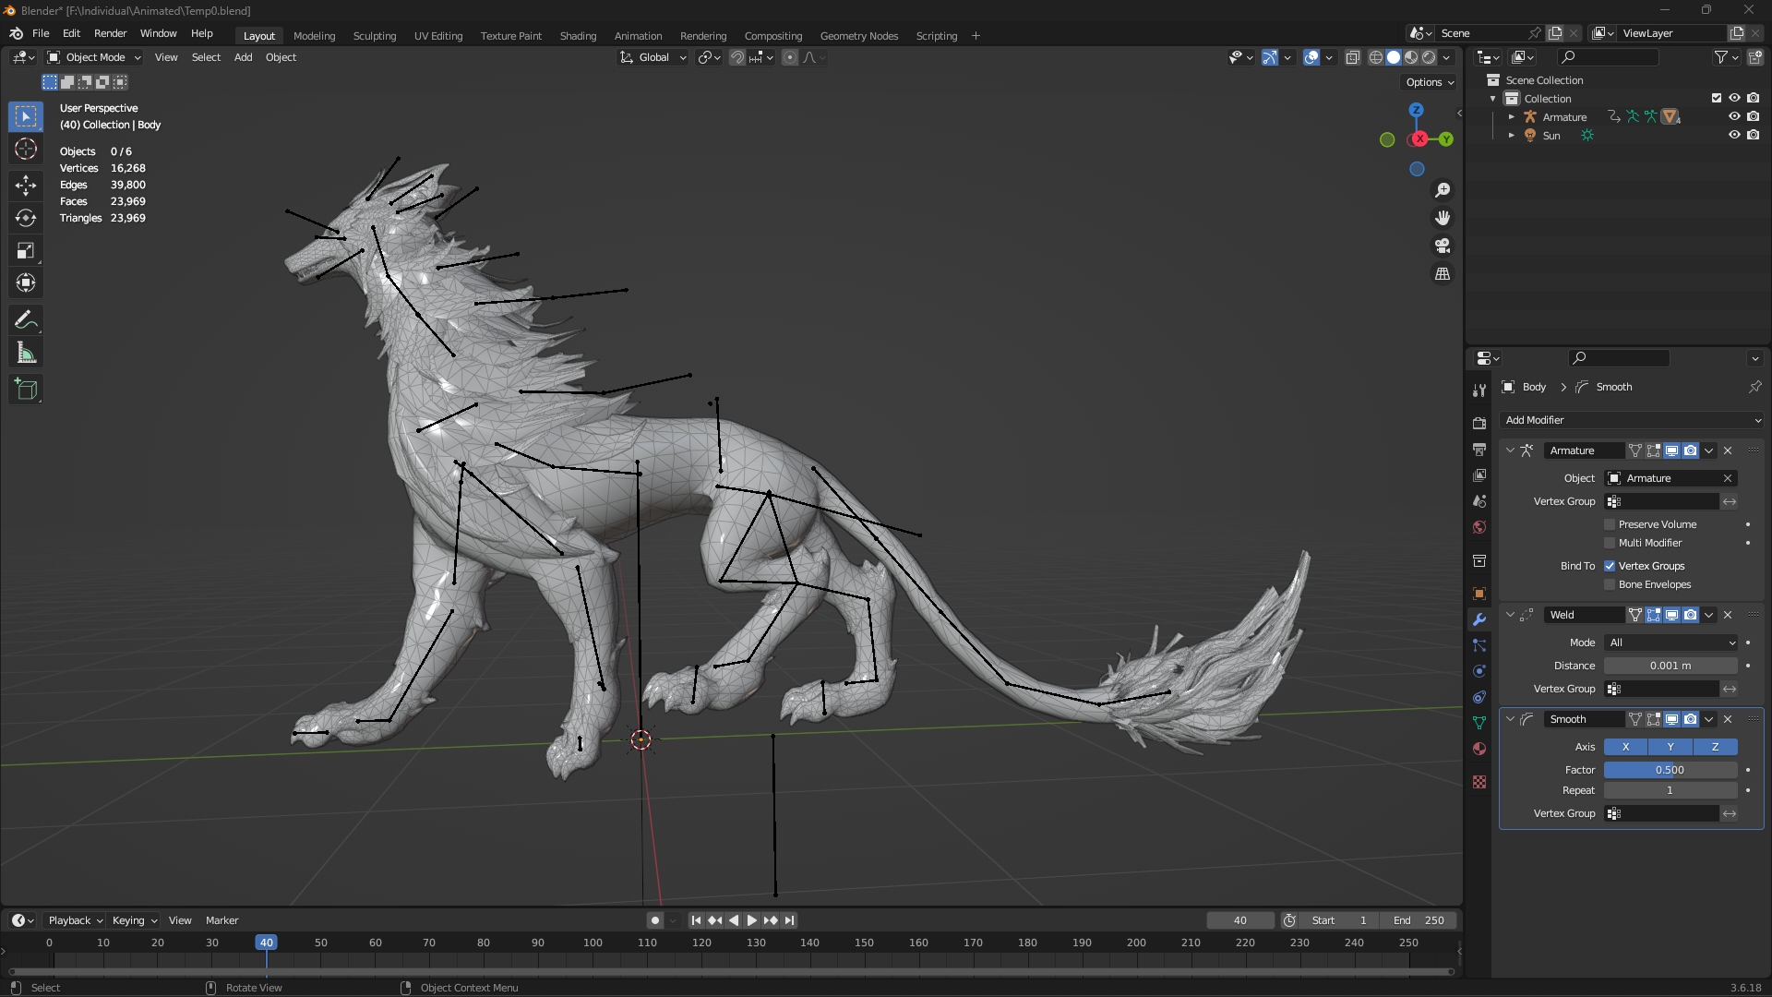Switch to the Sculpting workspace tab
This screenshot has width=1772, height=997.
click(374, 36)
